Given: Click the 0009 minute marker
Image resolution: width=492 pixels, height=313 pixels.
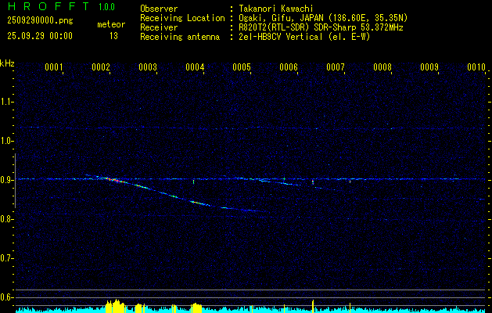Looking at the screenshot, I should [429, 67].
